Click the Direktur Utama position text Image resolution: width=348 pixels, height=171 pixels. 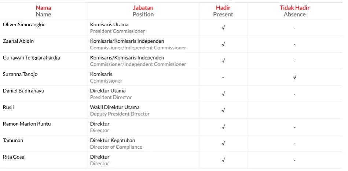pos(108,91)
